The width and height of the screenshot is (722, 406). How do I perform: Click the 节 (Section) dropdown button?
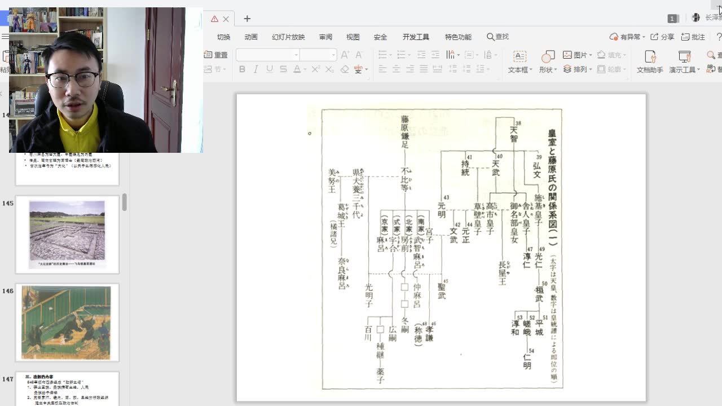coord(216,69)
